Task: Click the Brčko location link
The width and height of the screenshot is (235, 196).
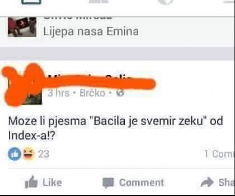Action: (92, 93)
